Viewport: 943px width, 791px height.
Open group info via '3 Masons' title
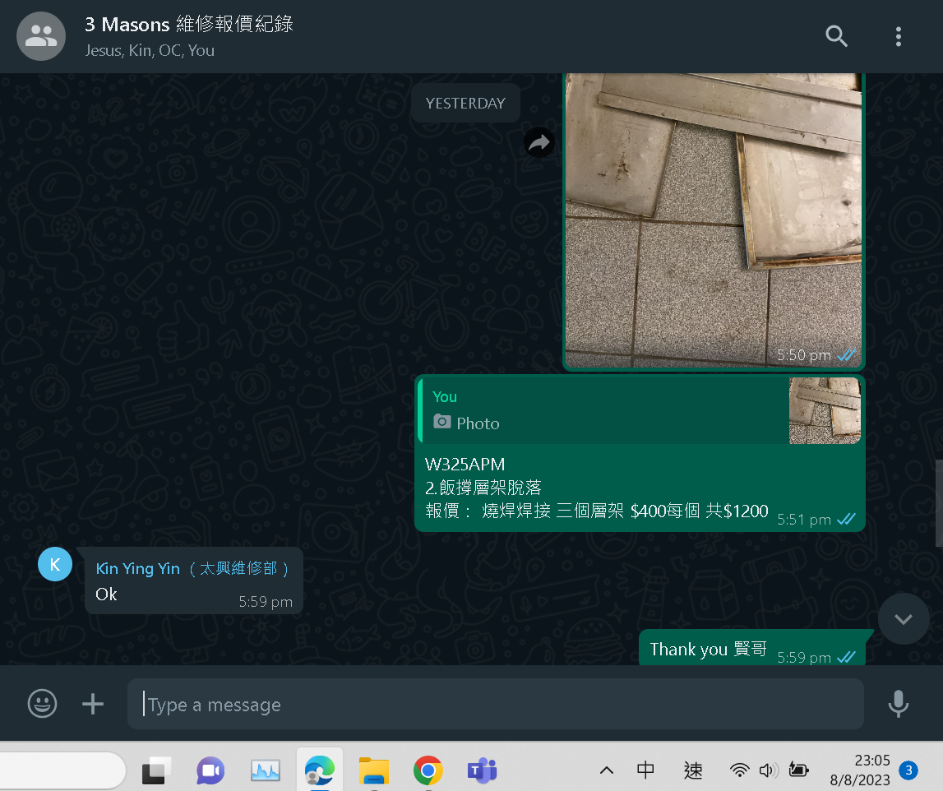(x=189, y=24)
